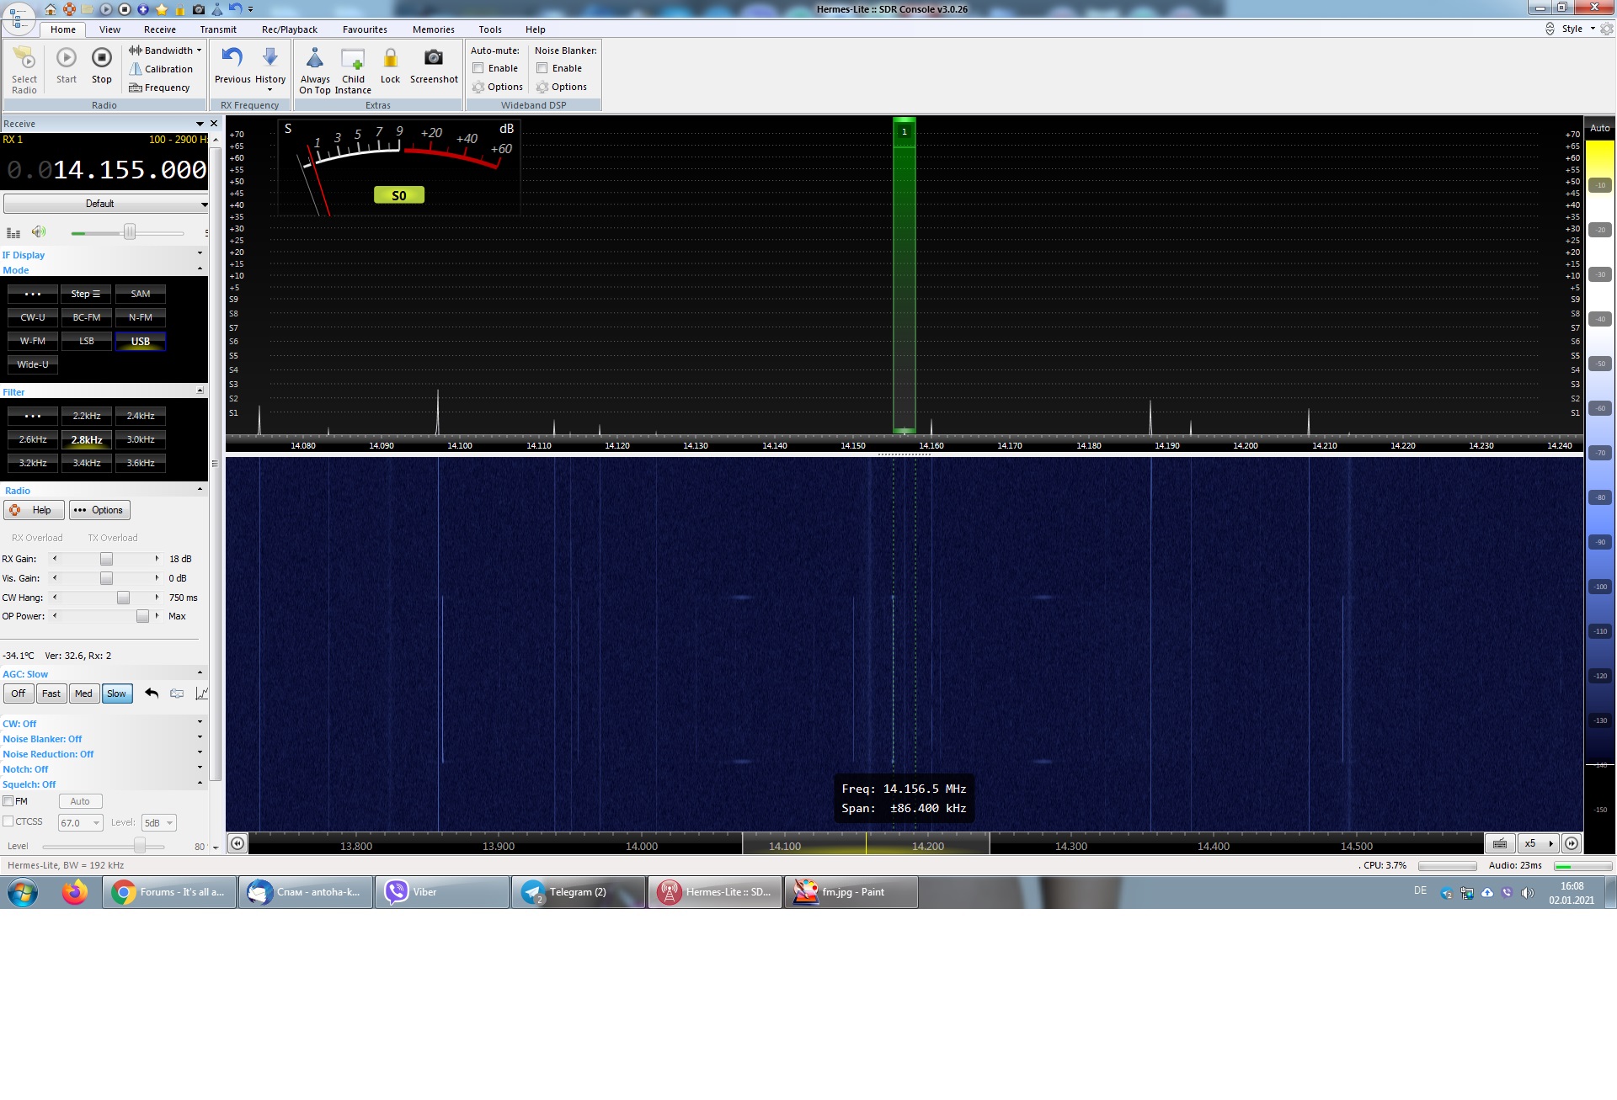Open Hermes-Lite SDR taskbar item
The image size is (1617, 1100).
click(714, 892)
